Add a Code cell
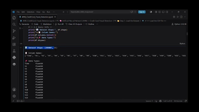The width and height of the screenshot is (199, 112). pos(35,24)
